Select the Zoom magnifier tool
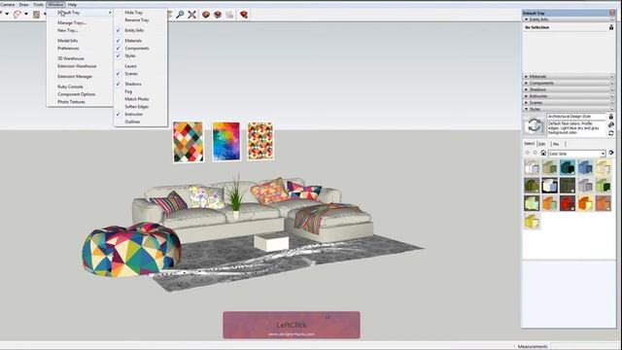This screenshot has height=350, width=622. pyautogui.click(x=180, y=15)
